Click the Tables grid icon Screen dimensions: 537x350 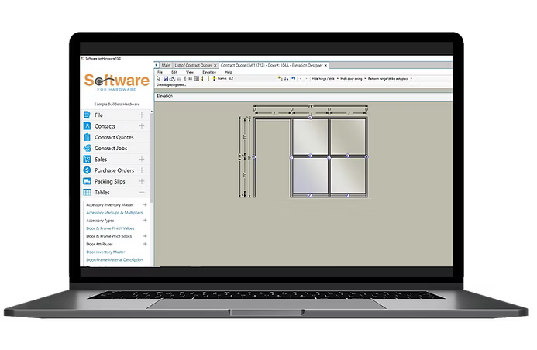click(x=87, y=192)
